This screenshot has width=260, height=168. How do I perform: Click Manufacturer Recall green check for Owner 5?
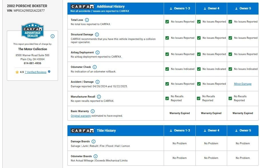(230, 98)
